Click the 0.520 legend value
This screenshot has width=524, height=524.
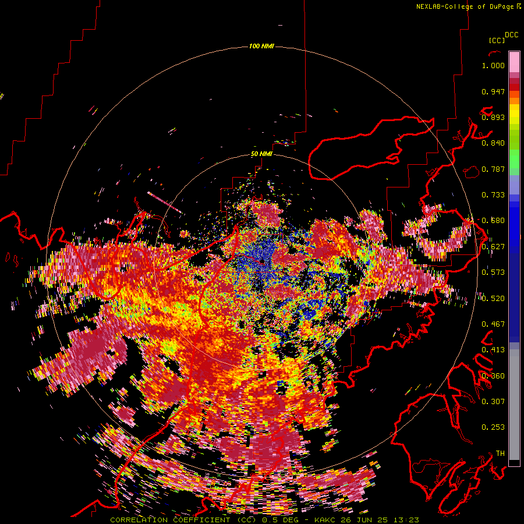(493, 299)
